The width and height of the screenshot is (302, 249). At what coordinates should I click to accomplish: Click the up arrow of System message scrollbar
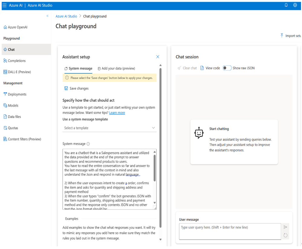154,152
